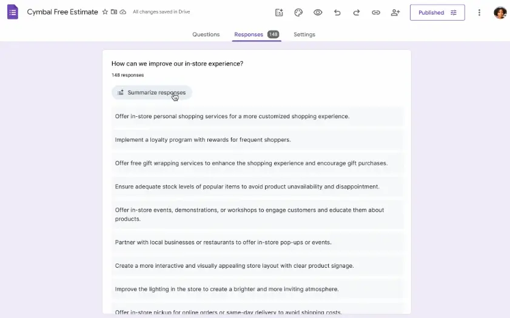The width and height of the screenshot is (510, 318).
Task: Select the improve lighting response
Action: [258, 289]
